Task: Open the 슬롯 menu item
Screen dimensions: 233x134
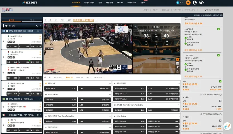Action: pos(100,3)
